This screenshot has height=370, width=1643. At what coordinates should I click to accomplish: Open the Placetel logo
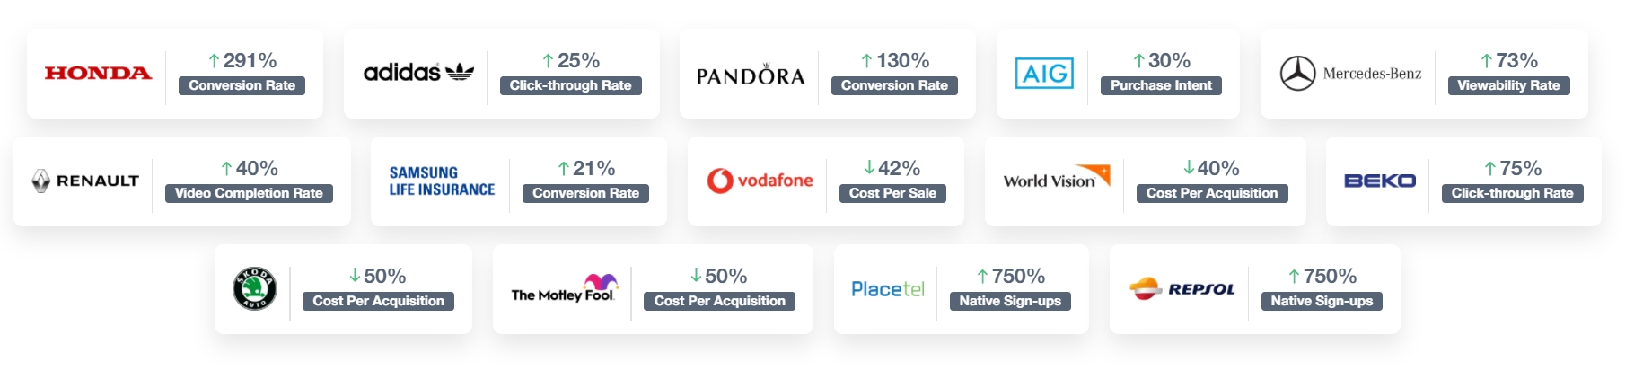[888, 289]
